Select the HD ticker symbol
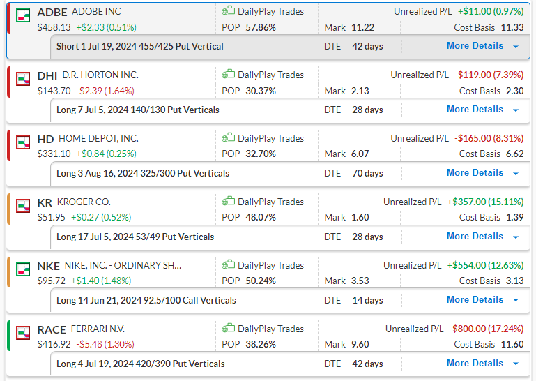This screenshot has height=381, width=536. coord(45,140)
